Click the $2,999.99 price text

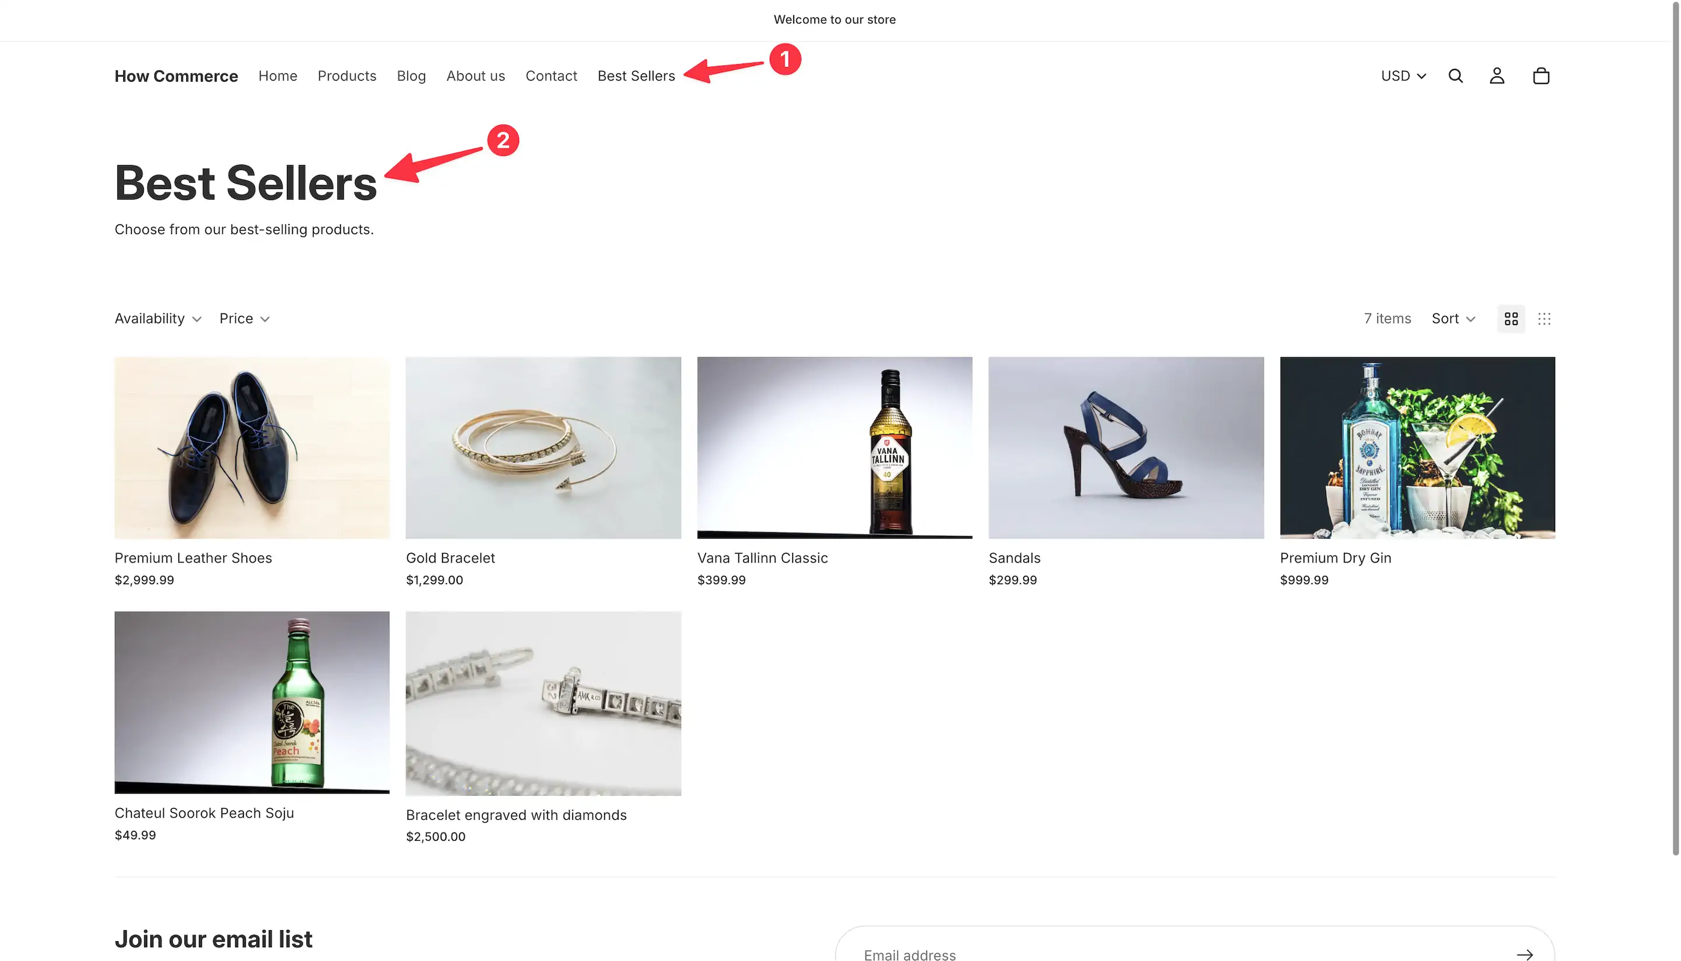145,580
